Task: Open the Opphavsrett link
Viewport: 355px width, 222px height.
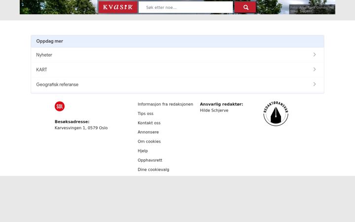Action: pos(150,160)
